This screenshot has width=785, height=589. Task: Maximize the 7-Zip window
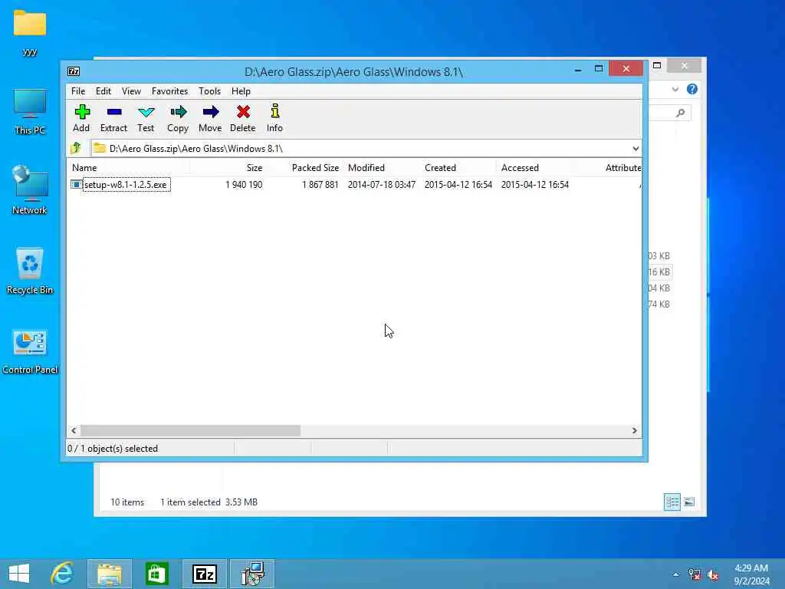[x=599, y=68]
